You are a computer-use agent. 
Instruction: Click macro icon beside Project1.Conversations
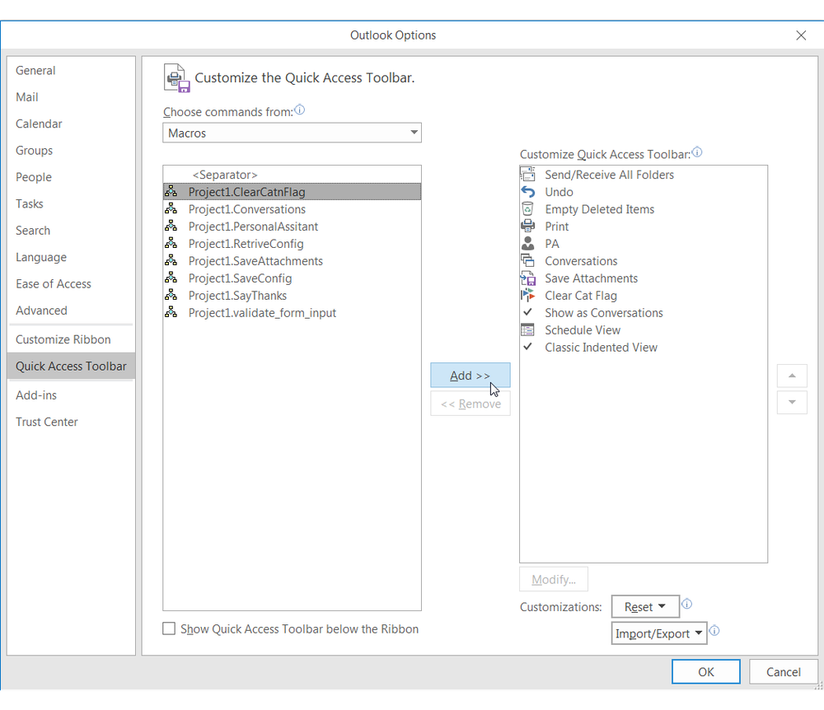point(171,209)
